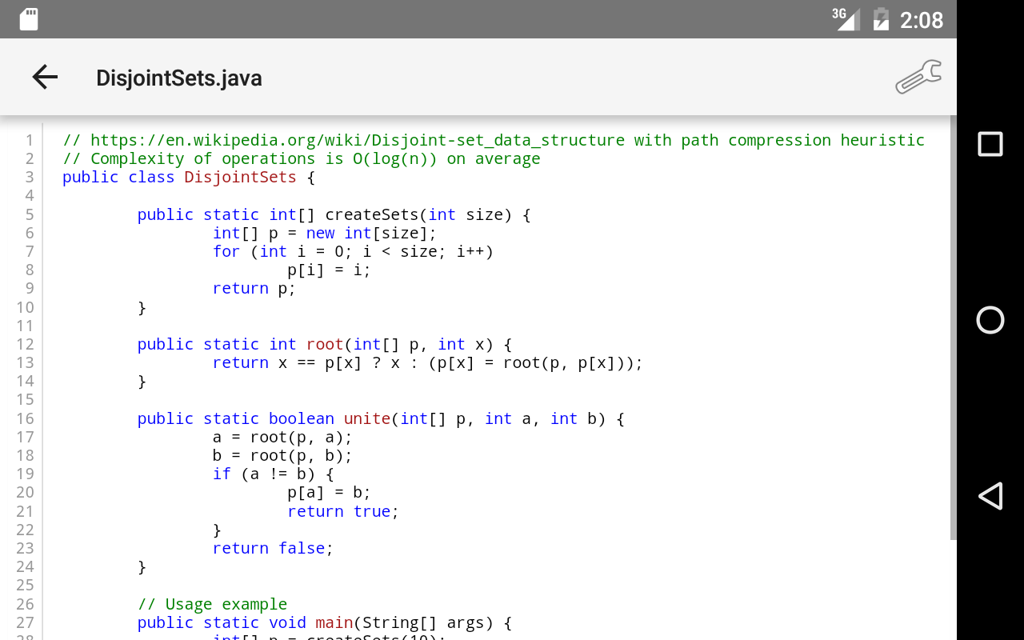The height and width of the screenshot is (640, 1024).
Task: Click 'return true;' statement
Action: tap(343, 511)
